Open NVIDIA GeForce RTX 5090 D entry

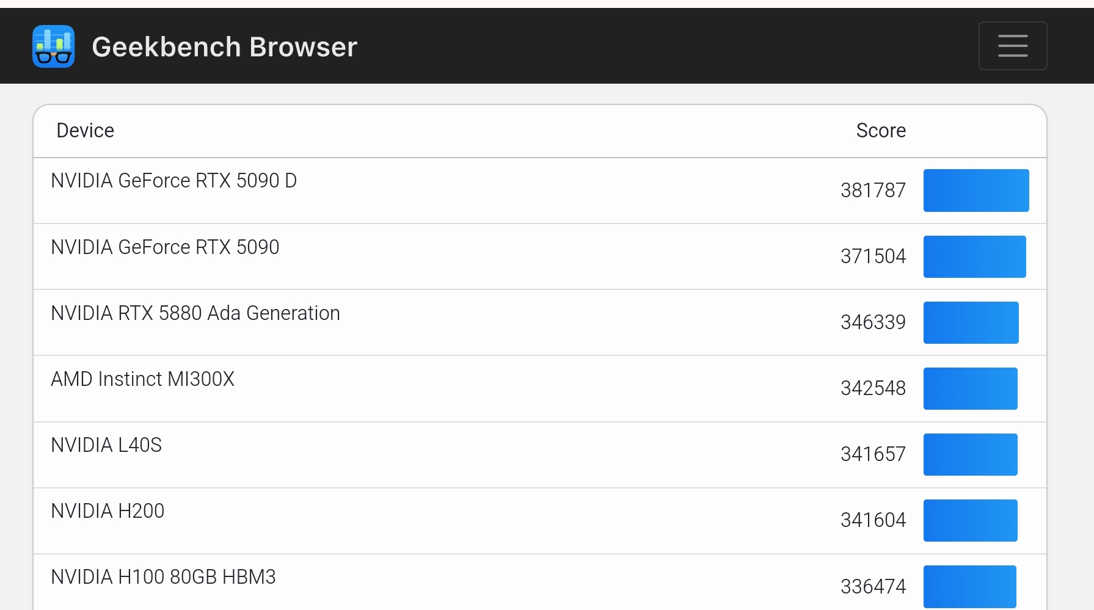(x=174, y=181)
